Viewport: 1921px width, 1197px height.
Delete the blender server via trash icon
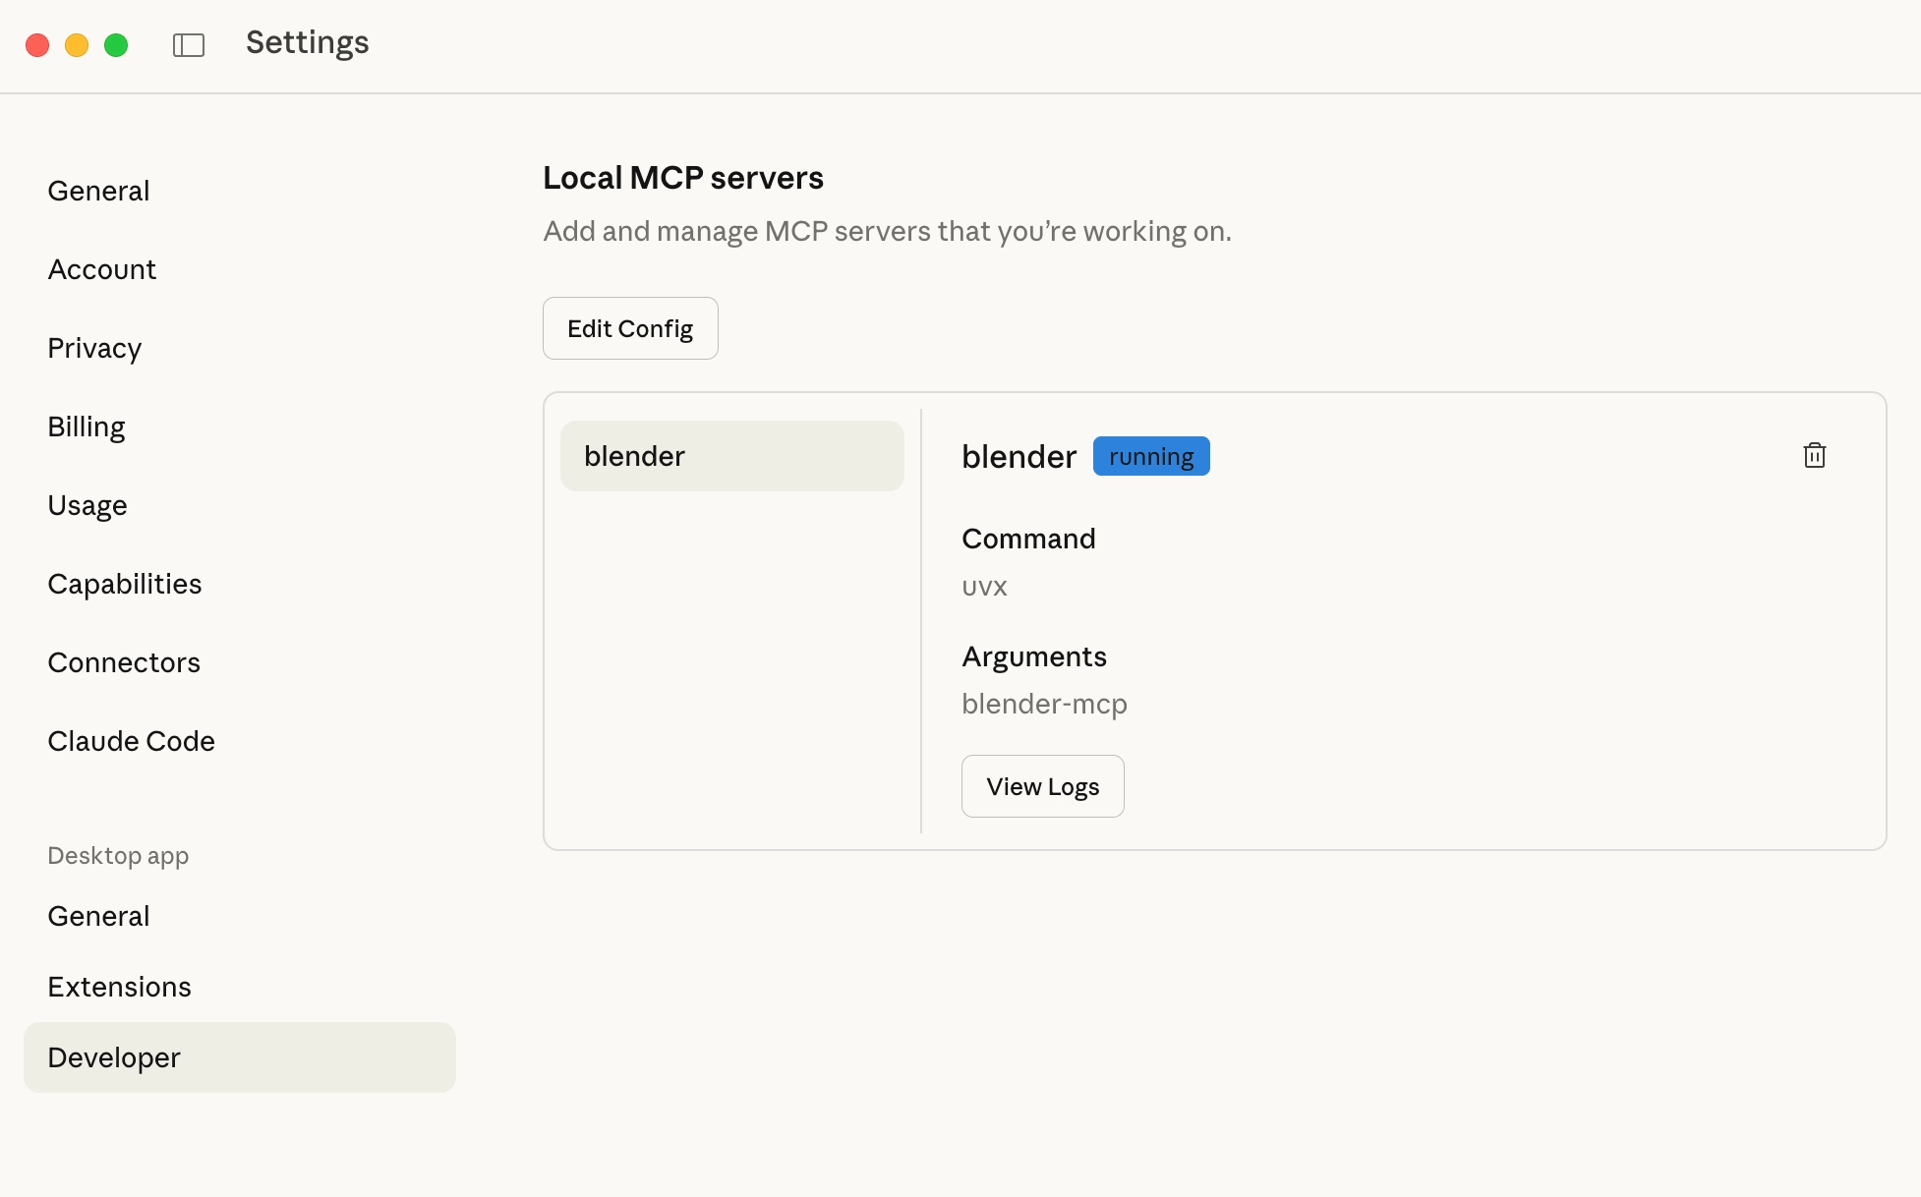coord(1814,456)
